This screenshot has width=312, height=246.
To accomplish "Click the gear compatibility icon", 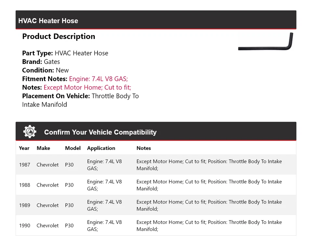I will (x=30, y=131).
